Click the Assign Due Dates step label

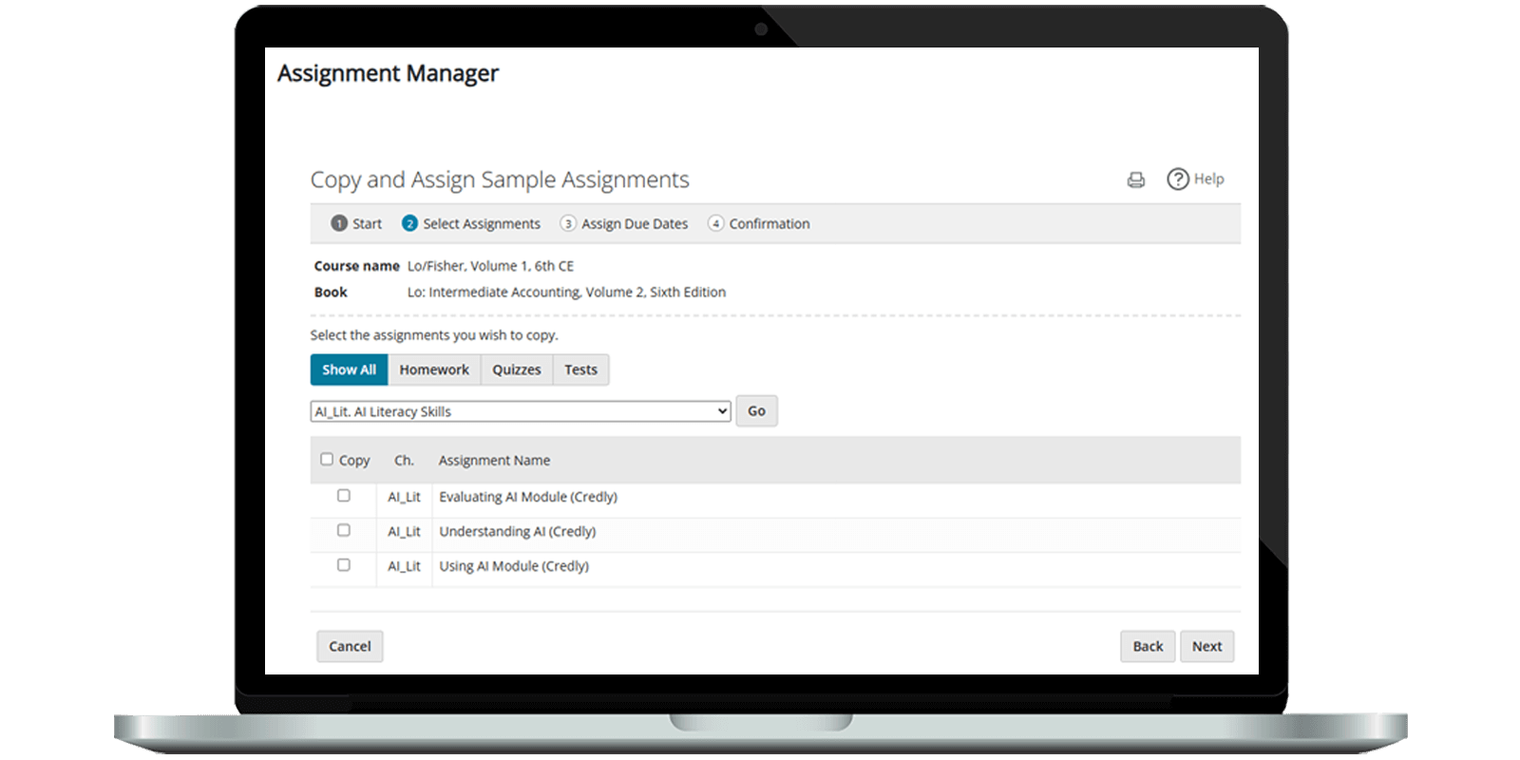(x=635, y=224)
